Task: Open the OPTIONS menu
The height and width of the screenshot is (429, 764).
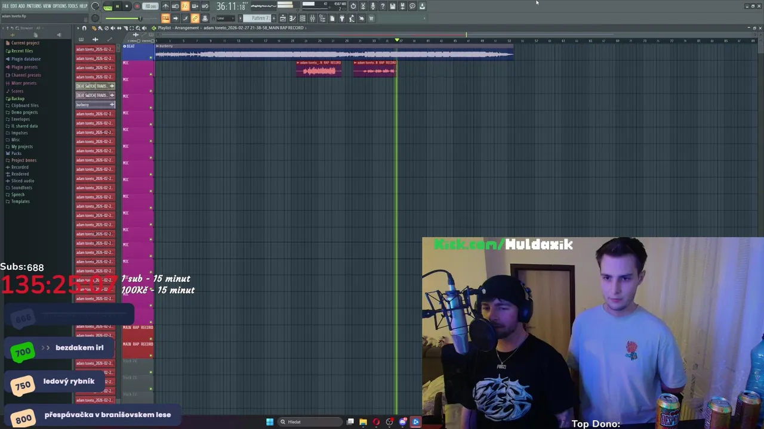Action: pos(60,6)
